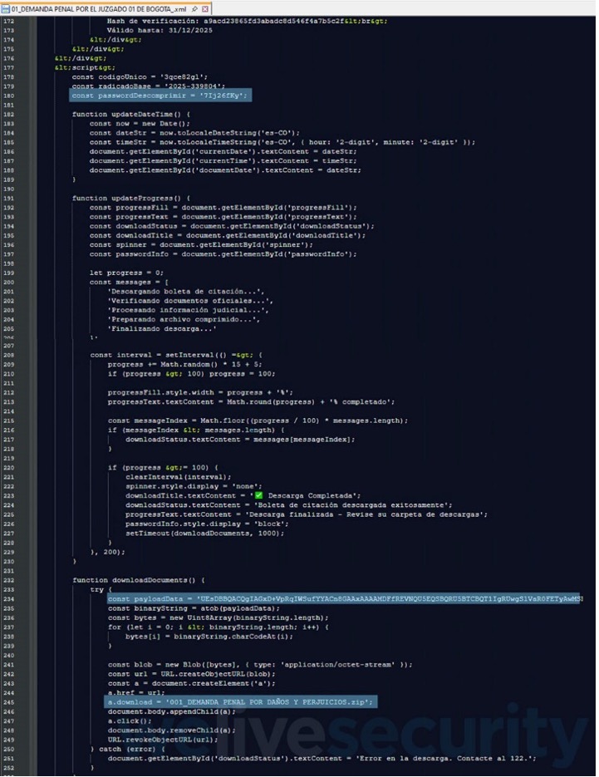This screenshot has width=599, height=777.
Task: Click the 'const progressText' declaration line
Action: coord(223,217)
